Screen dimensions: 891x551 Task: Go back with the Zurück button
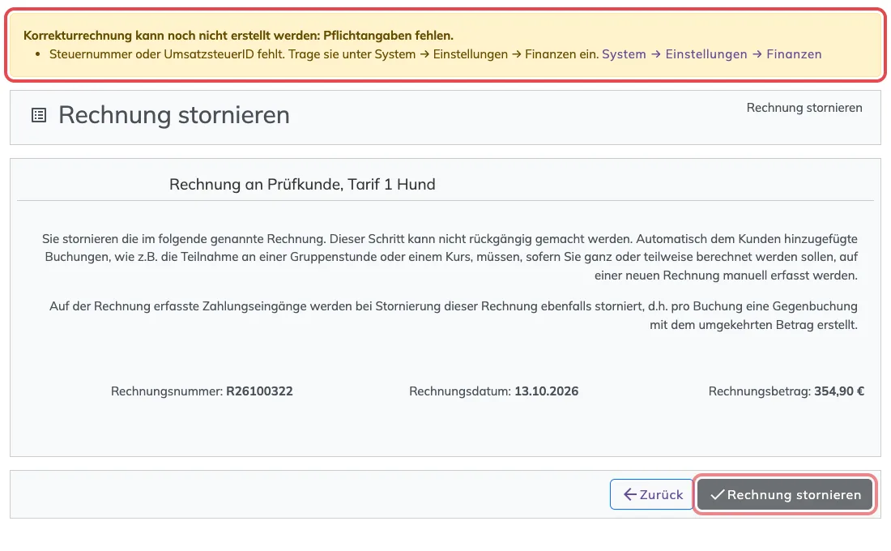coord(652,495)
